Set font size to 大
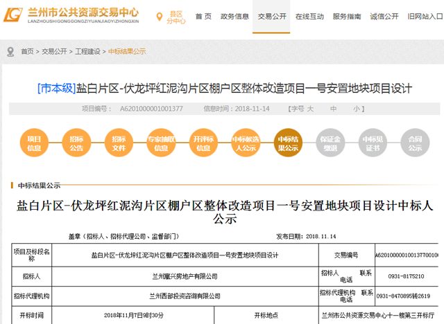This screenshot has height=324, width=444. pos(311,109)
